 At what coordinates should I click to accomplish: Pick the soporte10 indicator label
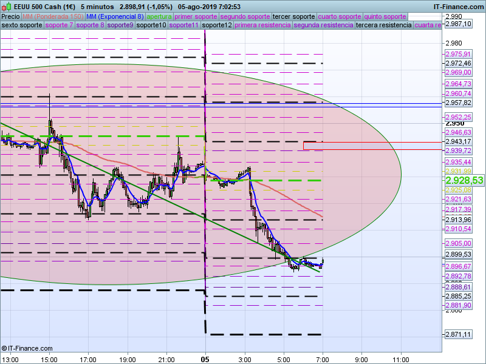click(151, 25)
